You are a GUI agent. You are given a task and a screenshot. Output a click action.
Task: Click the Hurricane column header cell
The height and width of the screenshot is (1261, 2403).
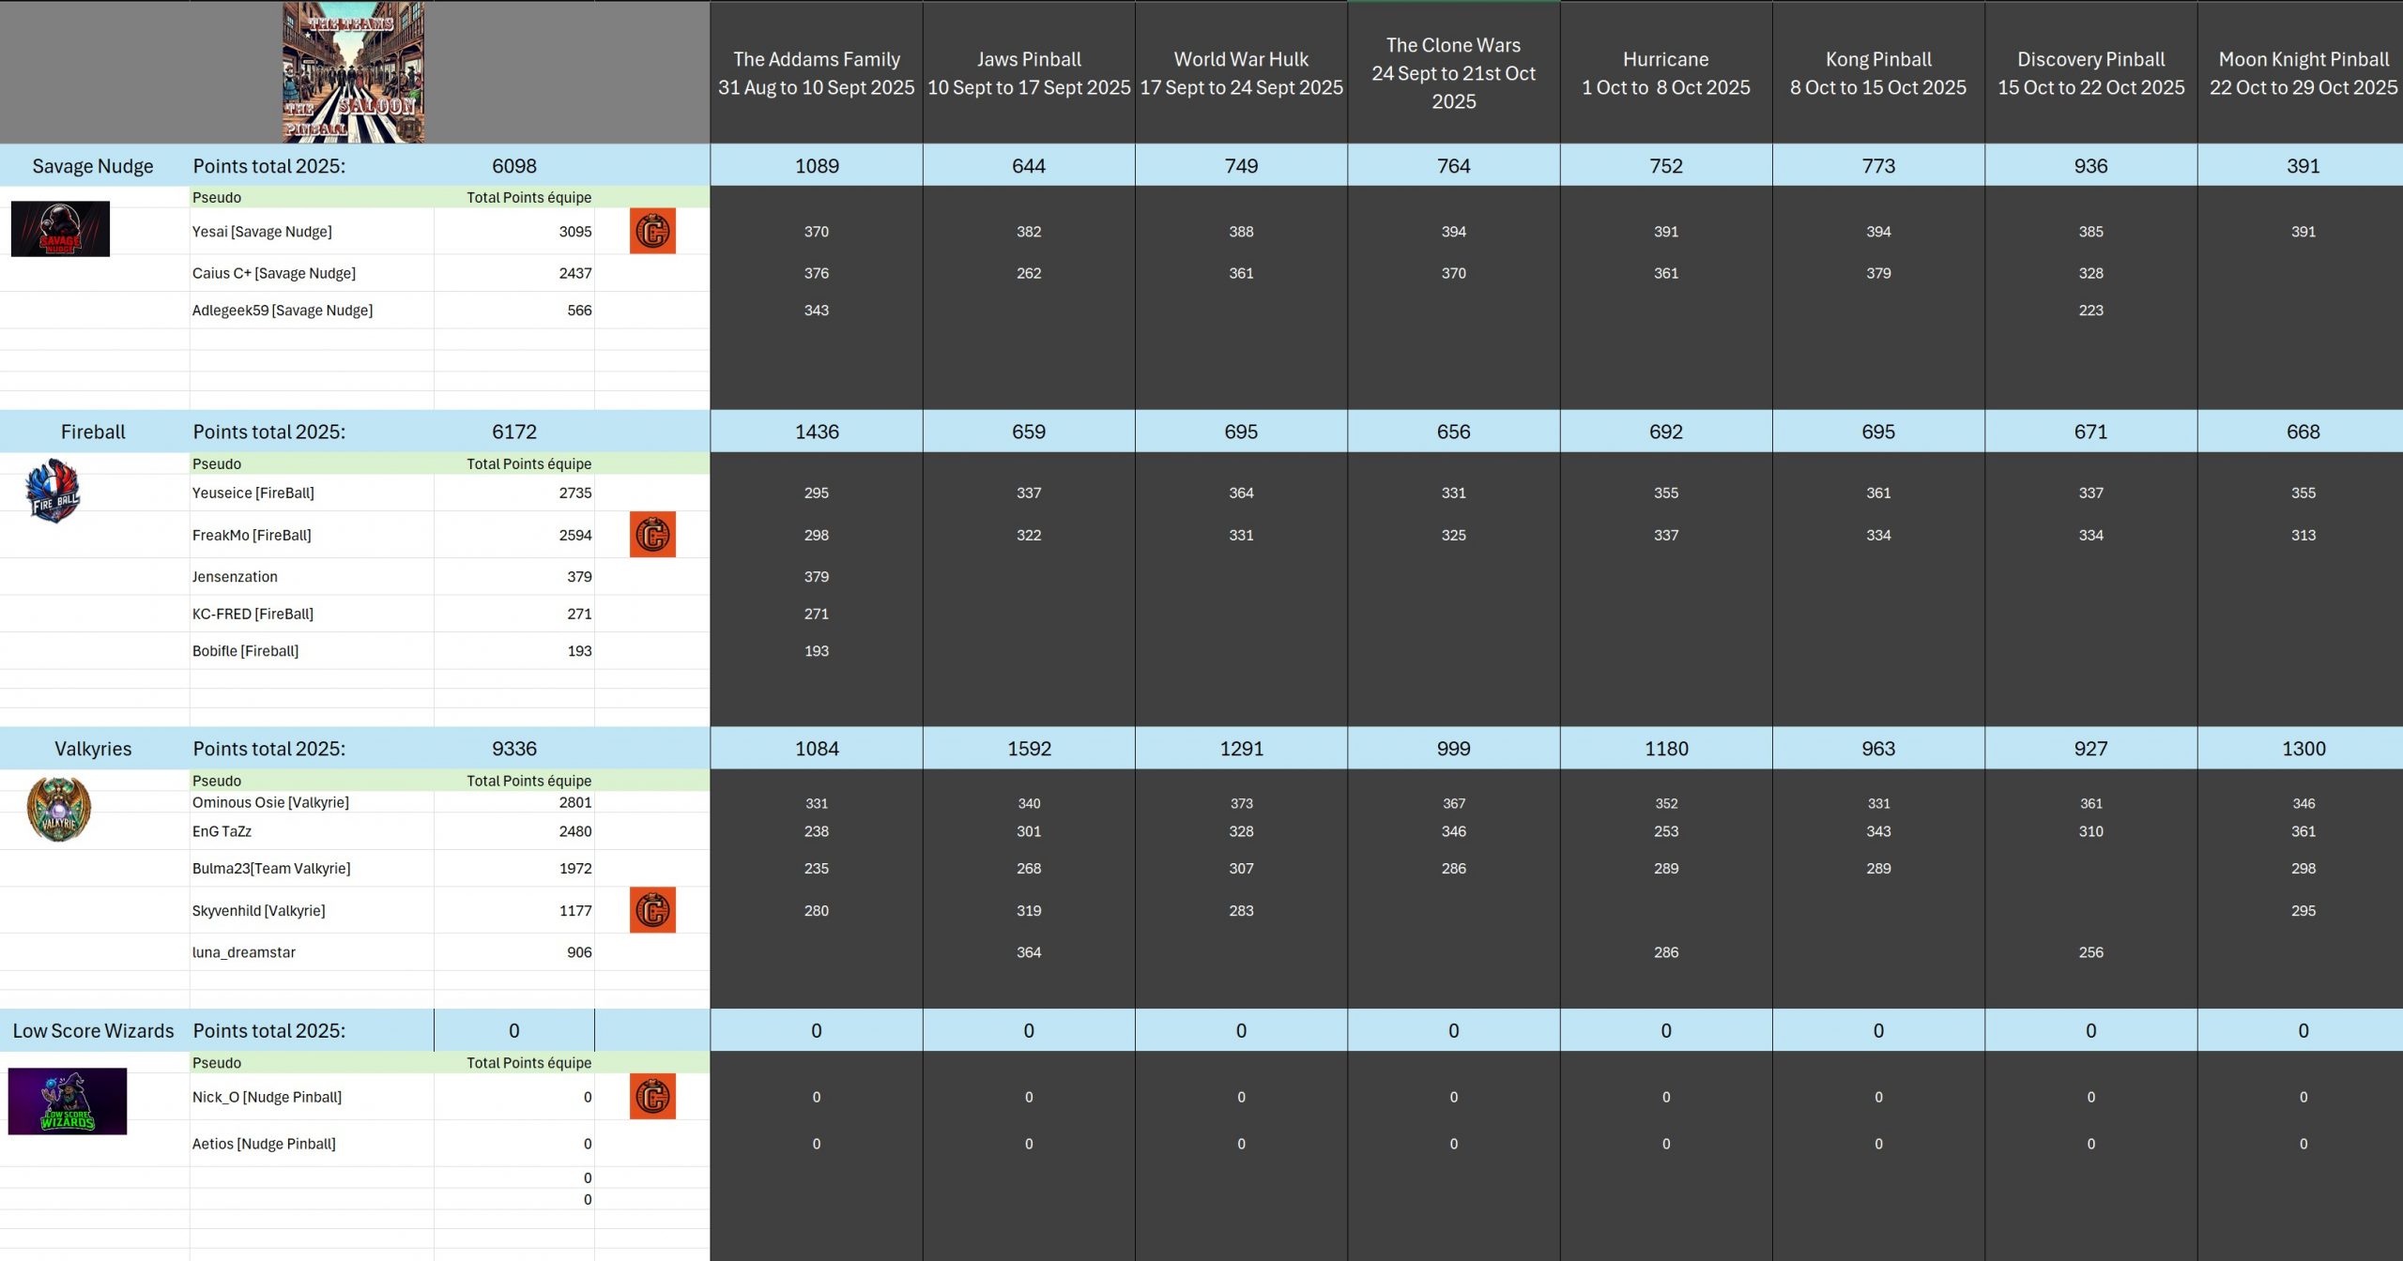[1665, 73]
